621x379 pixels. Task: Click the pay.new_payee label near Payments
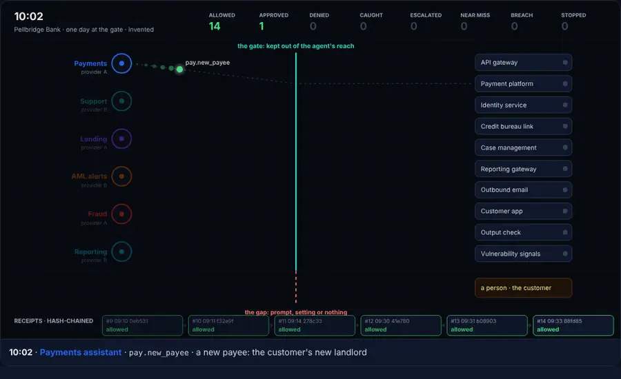(x=208, y=63)
